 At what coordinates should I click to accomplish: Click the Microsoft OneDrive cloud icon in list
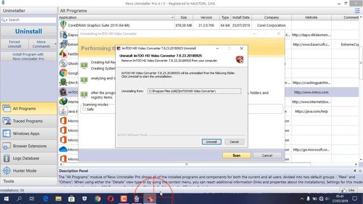(63, 150)
